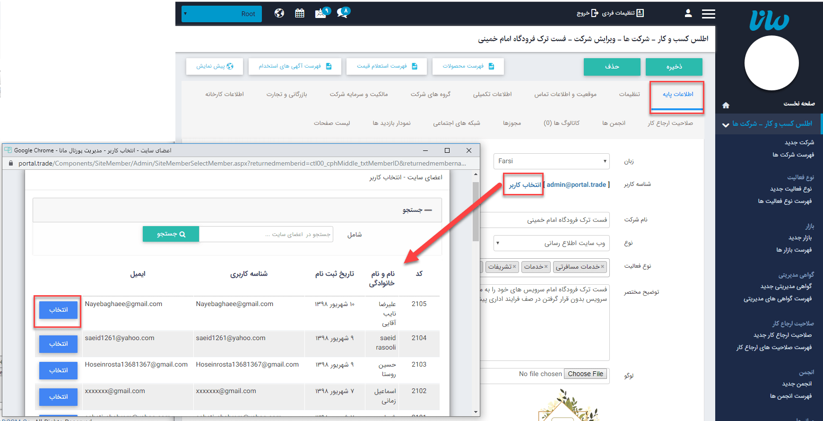Screen dimensions: 823x421
Task: Open the Farsi language dropdown
Action: pos(552,161)
